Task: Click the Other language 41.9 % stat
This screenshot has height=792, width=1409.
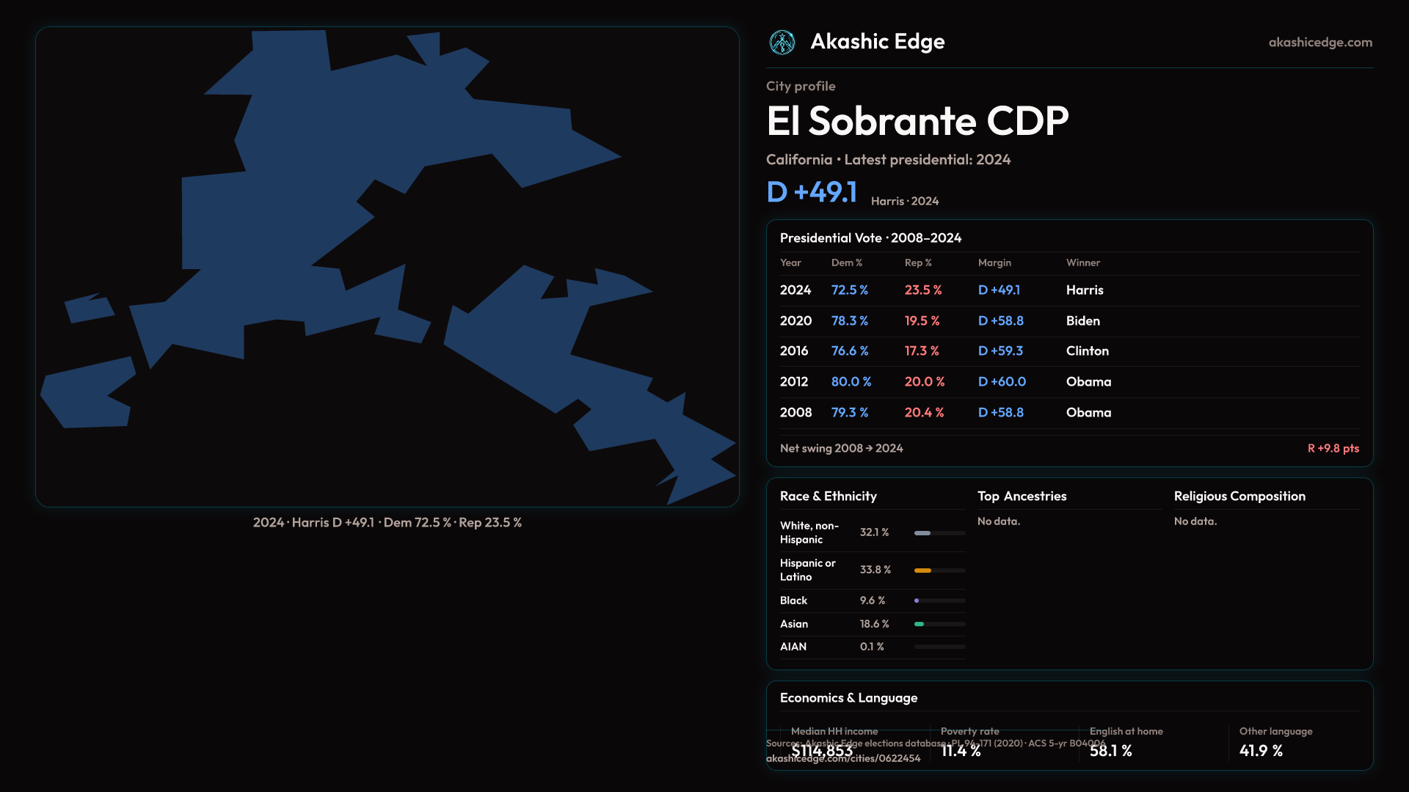Action: pyautogui.click(x=1261, y=751)
